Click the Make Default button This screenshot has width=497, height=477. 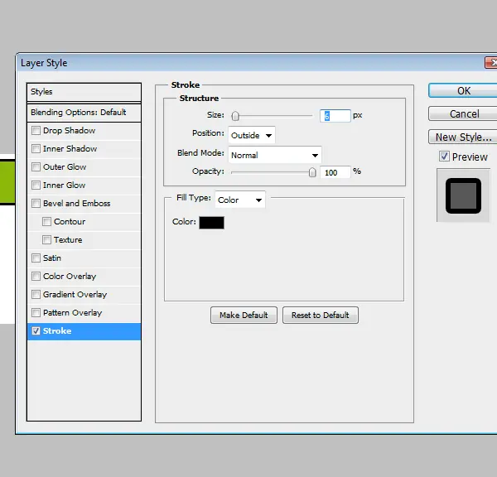point(244,315)
